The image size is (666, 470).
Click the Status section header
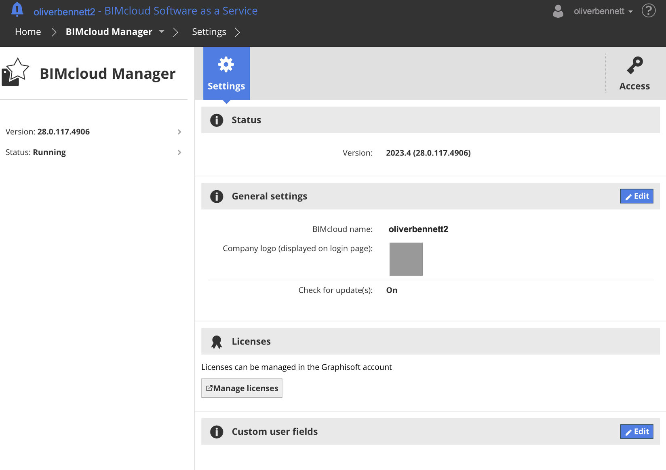click(430, 120)
